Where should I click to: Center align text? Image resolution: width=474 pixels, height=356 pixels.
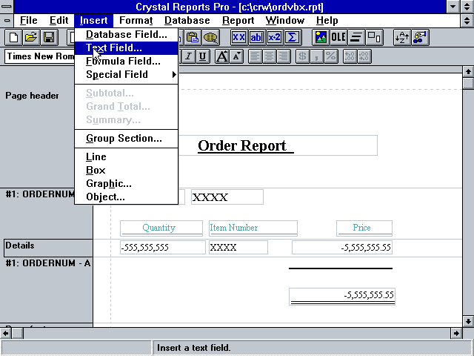click(x=270, y=56)
